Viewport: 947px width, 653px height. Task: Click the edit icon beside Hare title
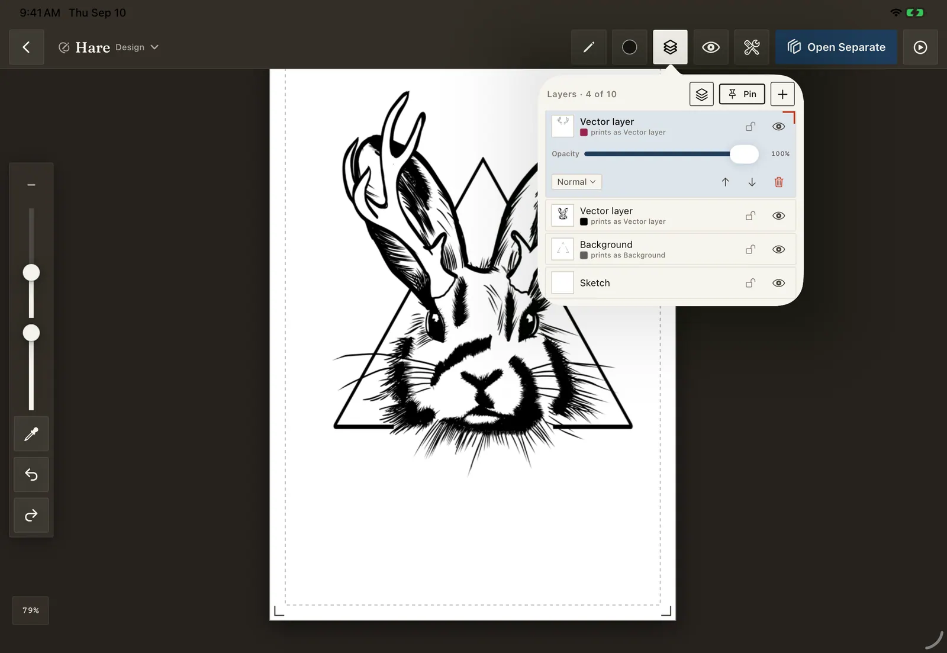pyautogui.click(x=64, y=47)
